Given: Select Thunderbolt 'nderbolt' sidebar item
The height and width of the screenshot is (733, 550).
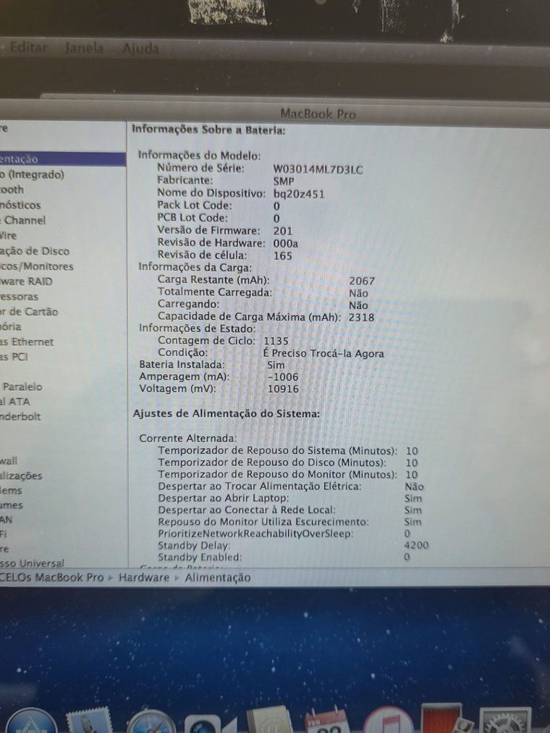Looking at the screenshot, I should click(x=20, y=416).
